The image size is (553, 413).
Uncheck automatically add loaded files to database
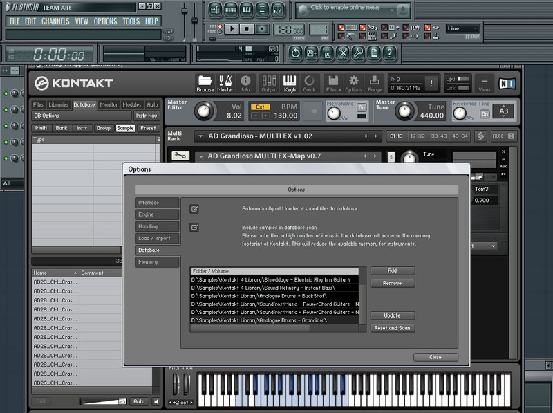[194, 208]
